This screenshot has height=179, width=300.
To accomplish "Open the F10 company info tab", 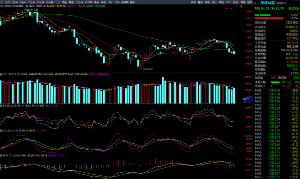I will (x=228, y=2).
